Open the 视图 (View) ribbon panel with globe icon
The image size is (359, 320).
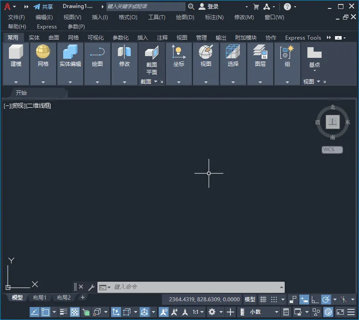pos(206,64)
